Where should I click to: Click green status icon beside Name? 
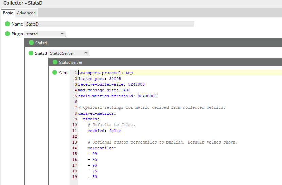[x=7, y=24]
